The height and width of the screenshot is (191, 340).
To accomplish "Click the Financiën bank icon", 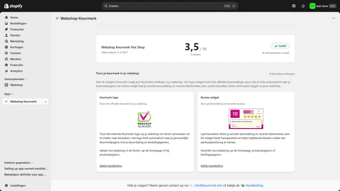I will click(x=6, y=65).
